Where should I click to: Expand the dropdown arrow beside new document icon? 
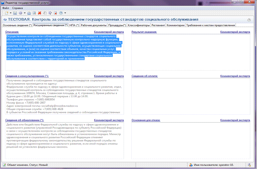click(11, 13)
